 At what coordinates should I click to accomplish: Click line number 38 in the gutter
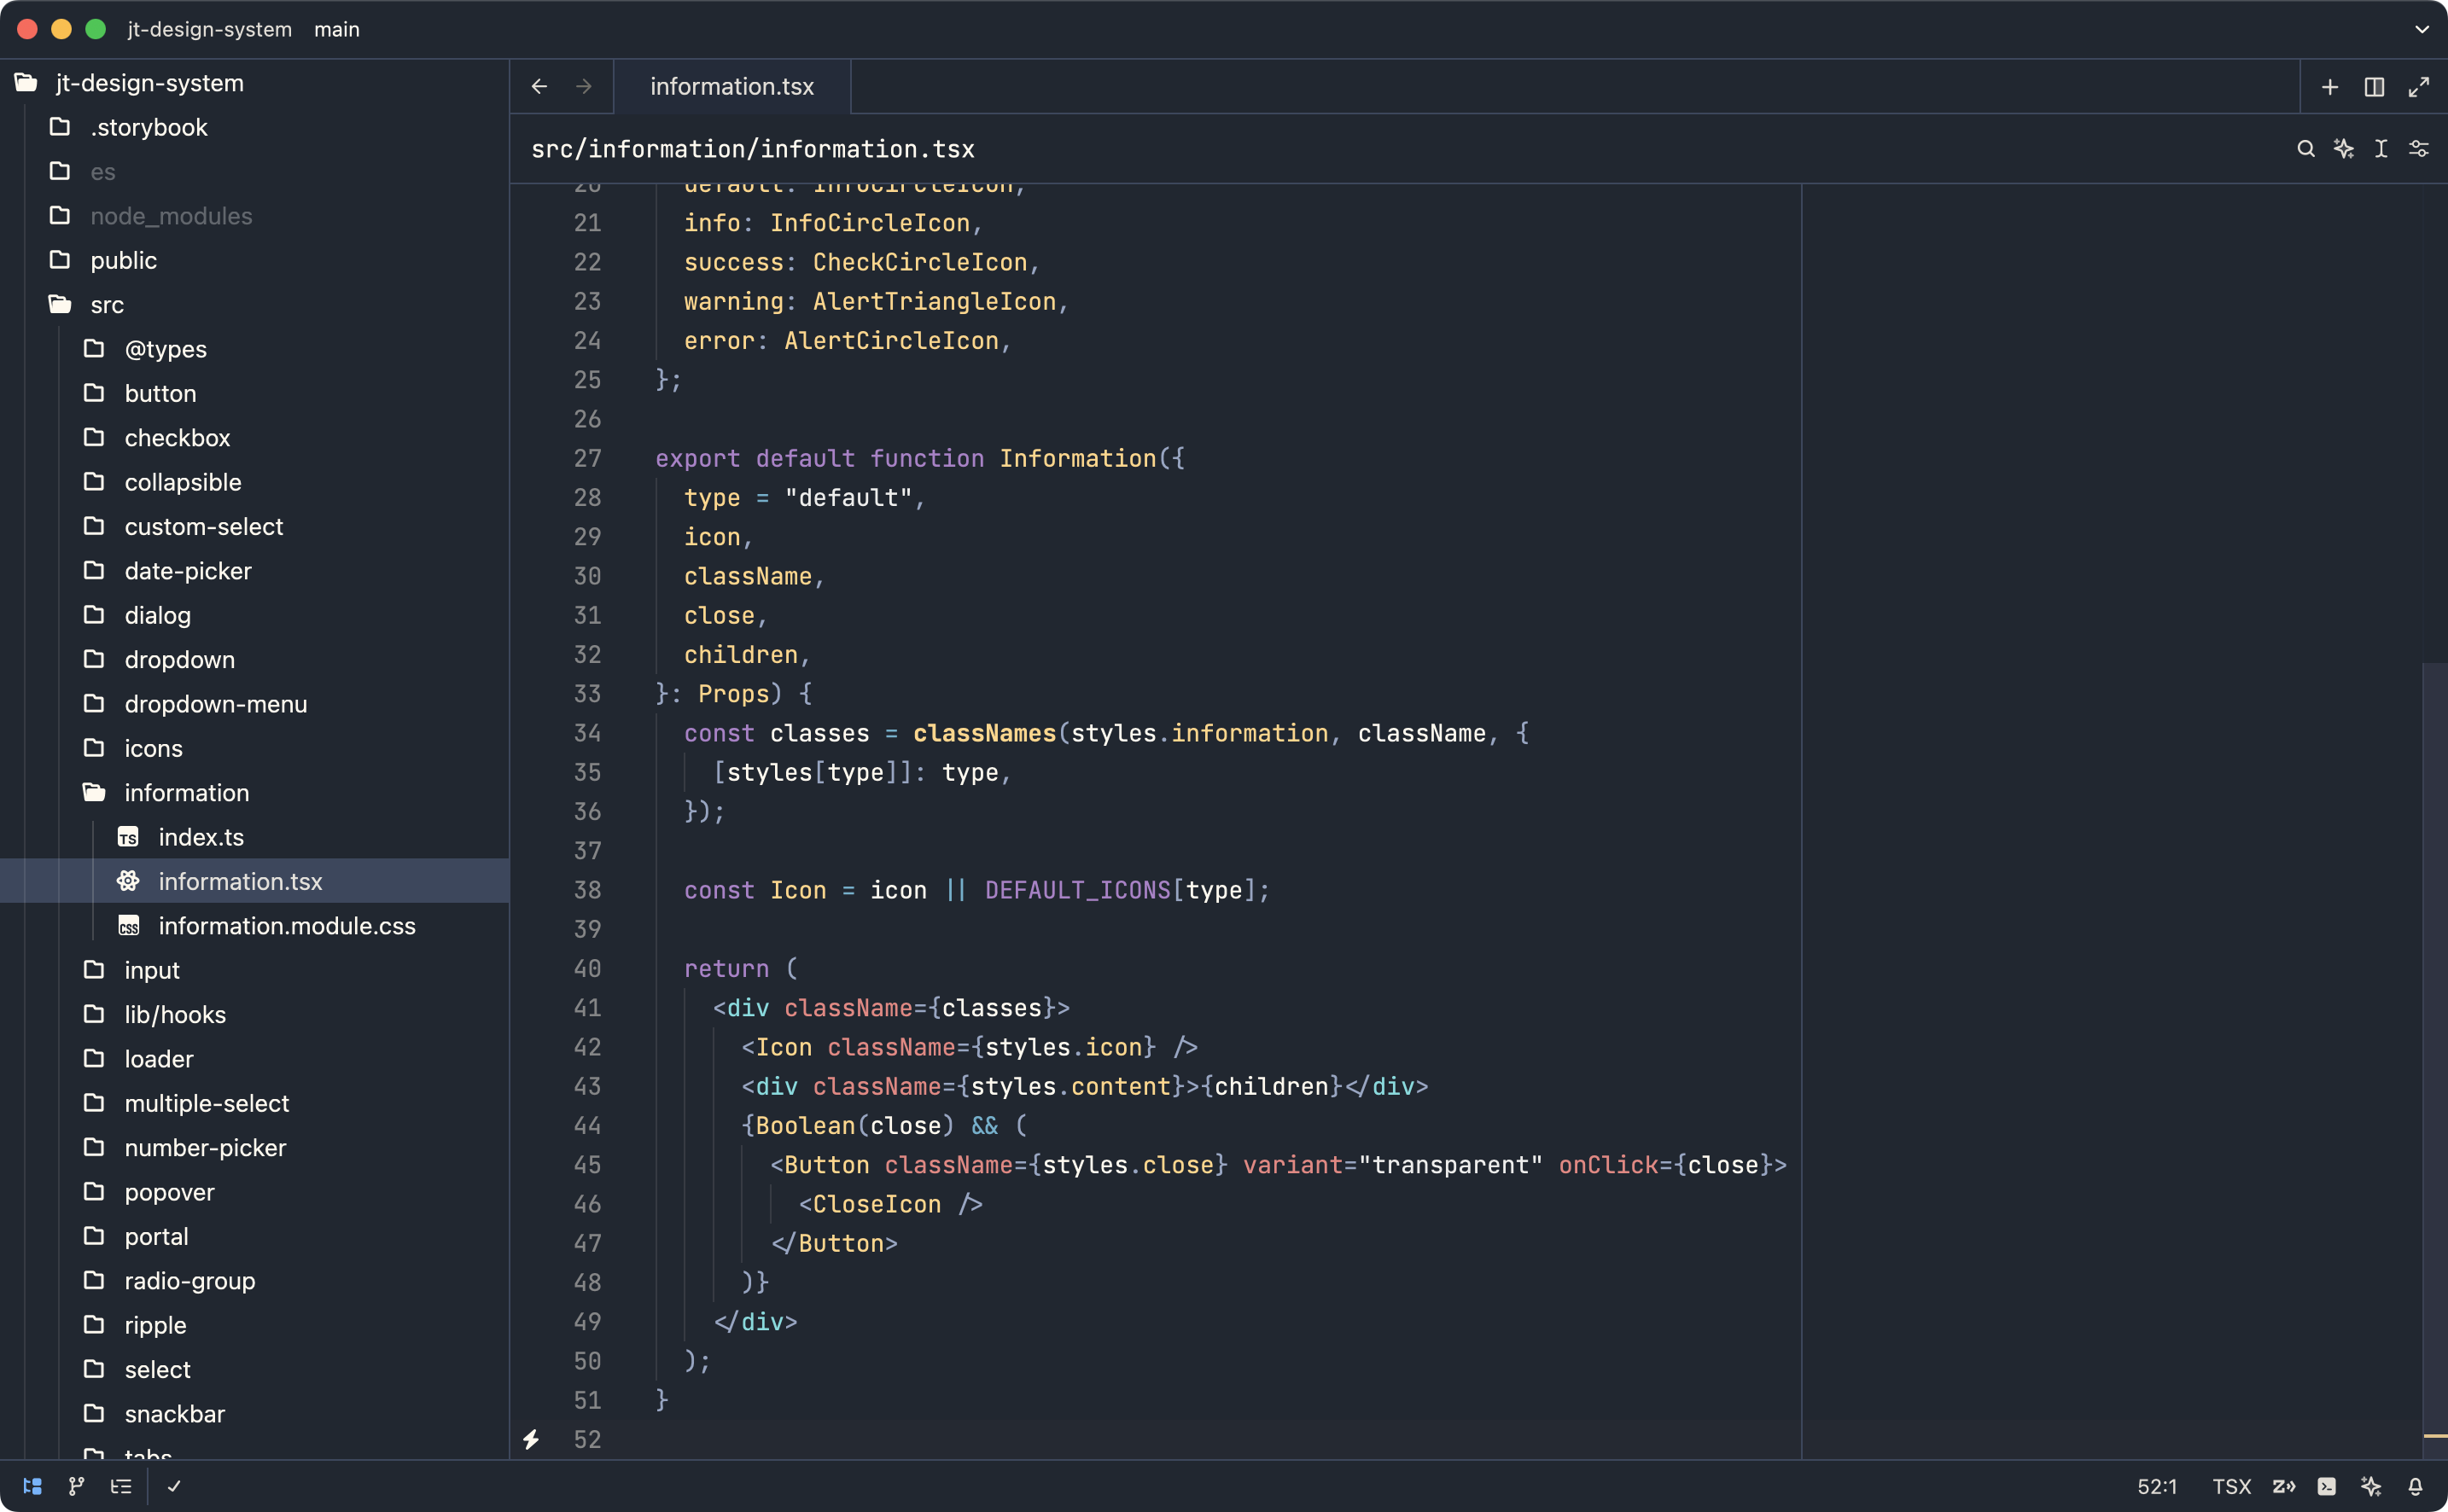coord(587,890)
